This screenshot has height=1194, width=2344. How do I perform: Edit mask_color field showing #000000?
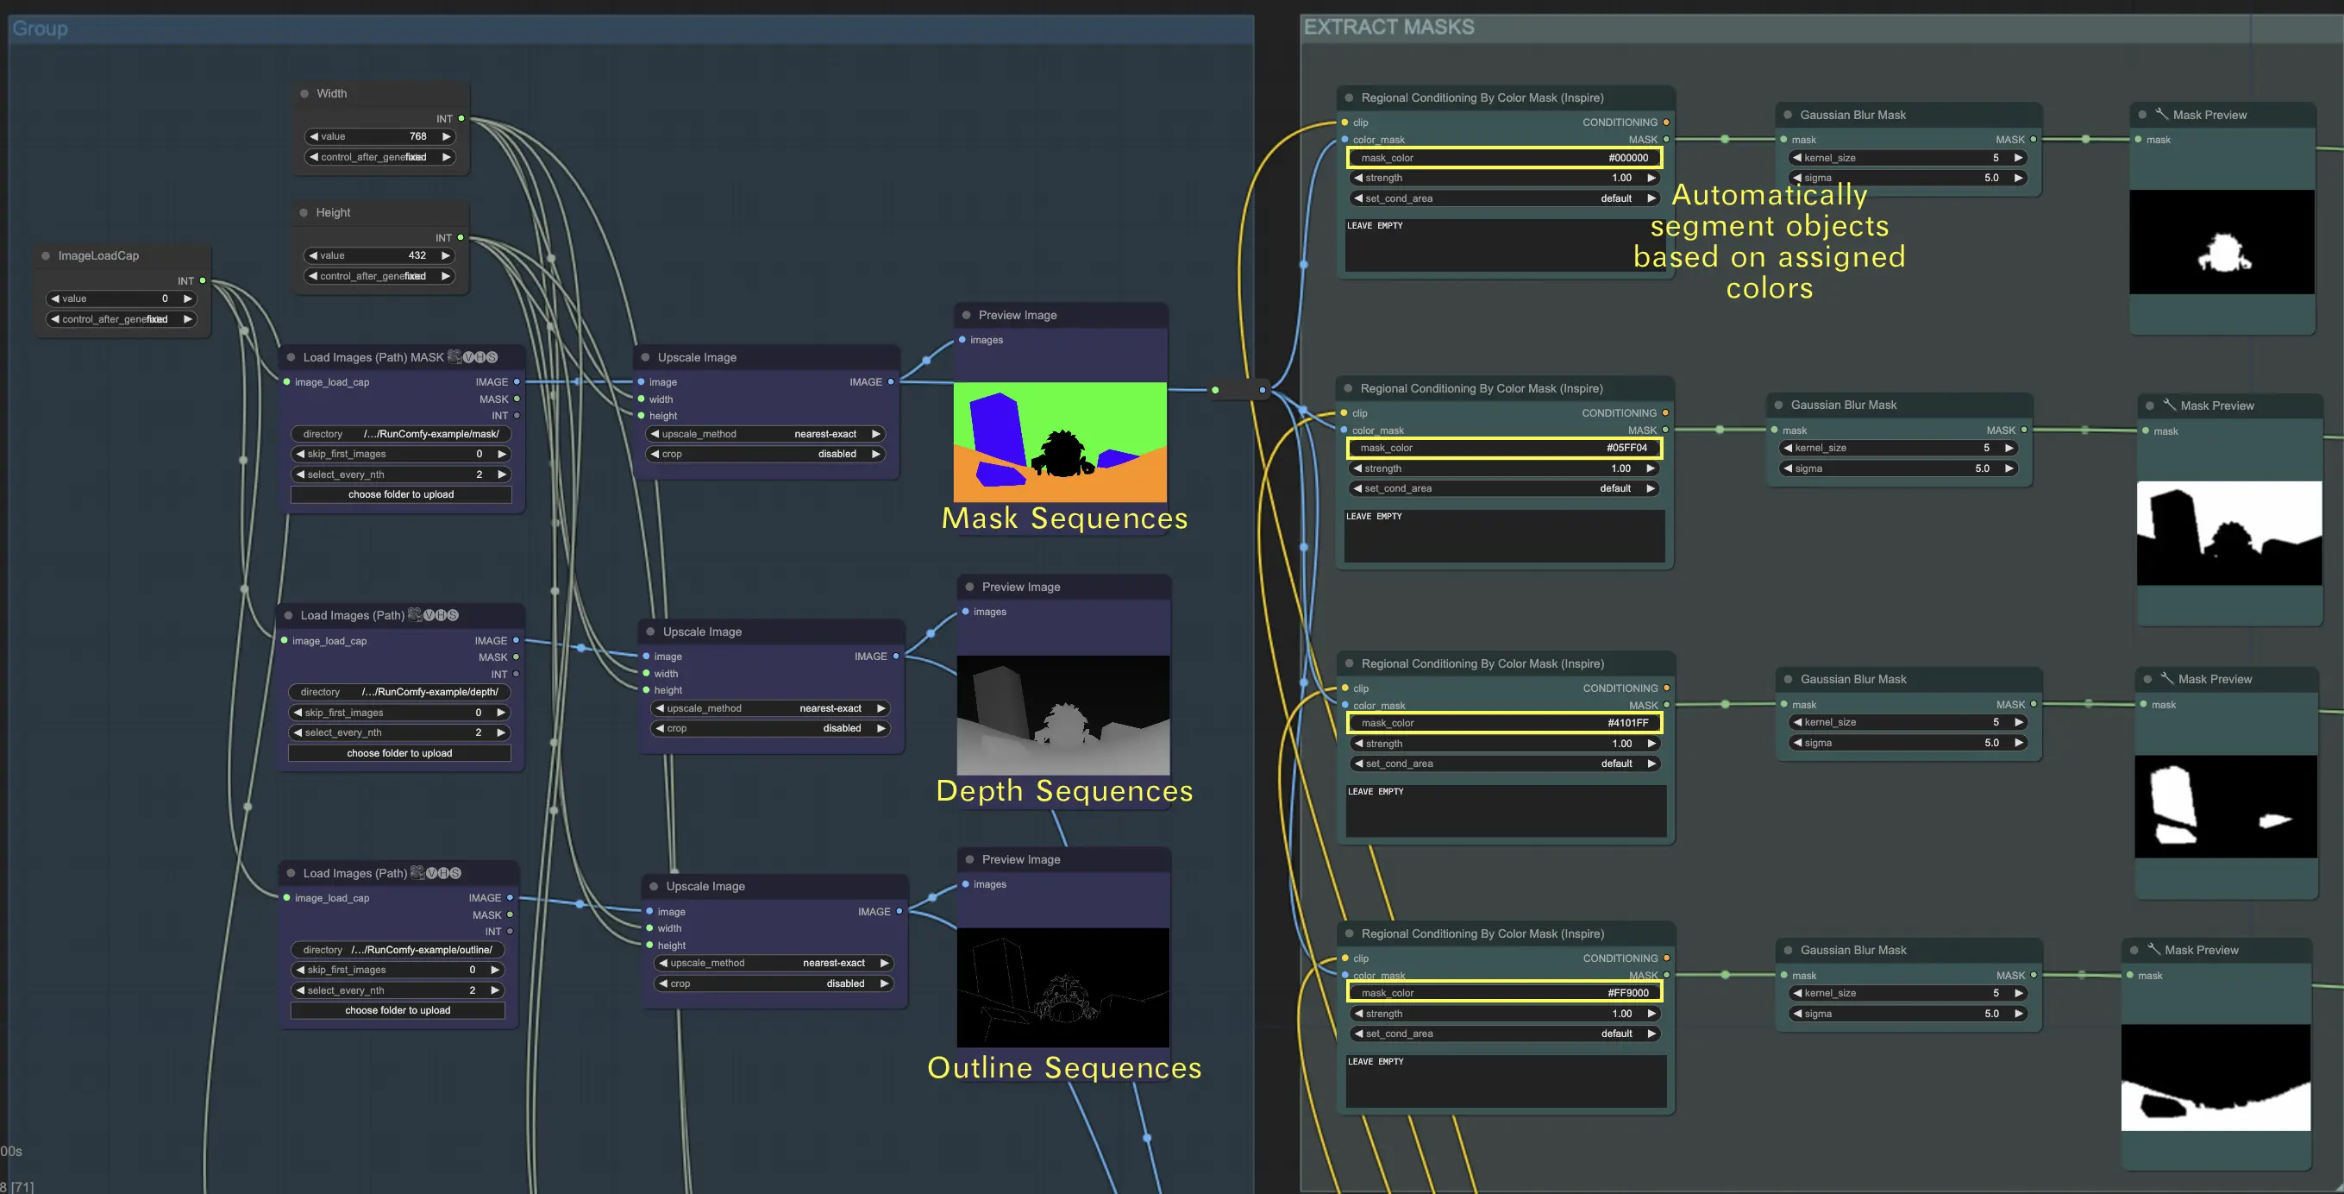(1504, 159)
